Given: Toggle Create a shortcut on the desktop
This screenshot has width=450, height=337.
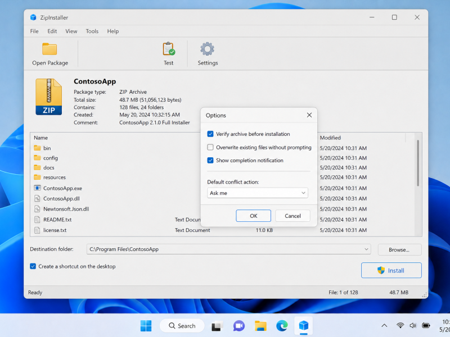Looking at the screenshot, I should [33, 266].
